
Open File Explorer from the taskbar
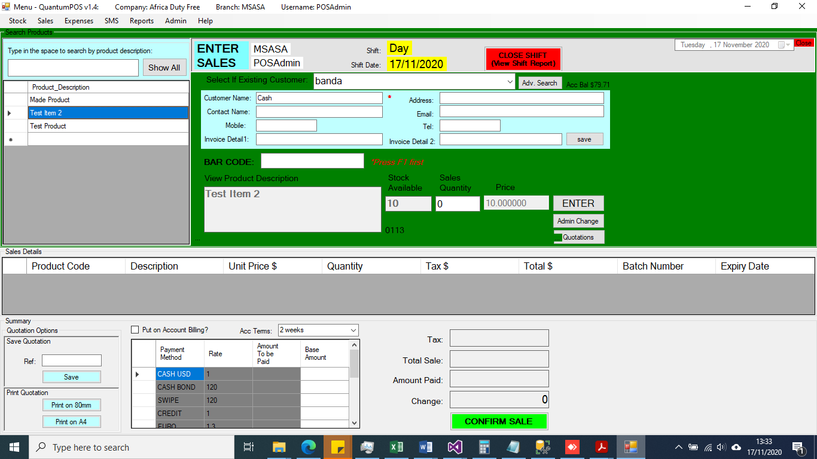pos(279,447)
